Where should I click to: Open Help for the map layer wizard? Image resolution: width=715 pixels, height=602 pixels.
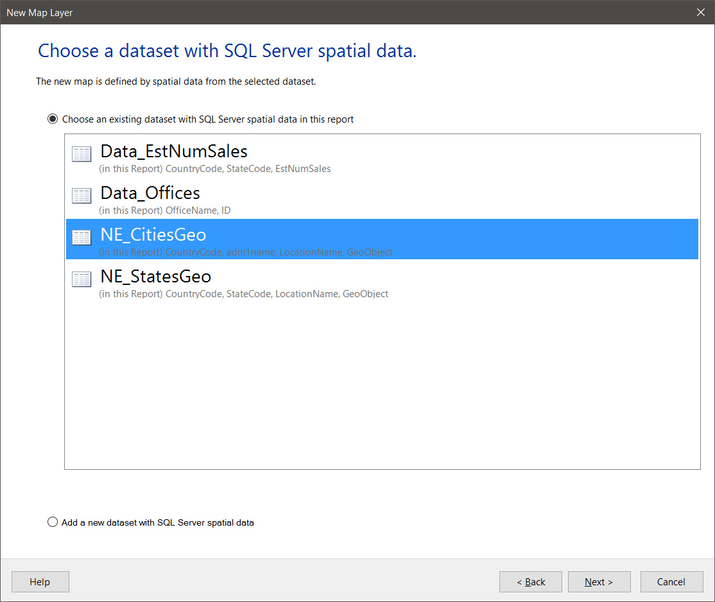pos(40,582)
